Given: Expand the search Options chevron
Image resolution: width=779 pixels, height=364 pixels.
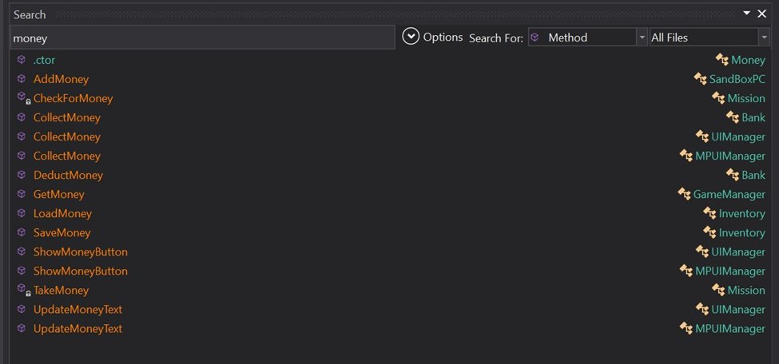Looking at the screenshot, I should [x=411, y=37].
